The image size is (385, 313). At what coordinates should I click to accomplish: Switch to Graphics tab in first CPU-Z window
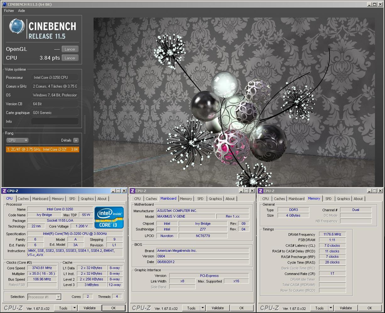87,199
